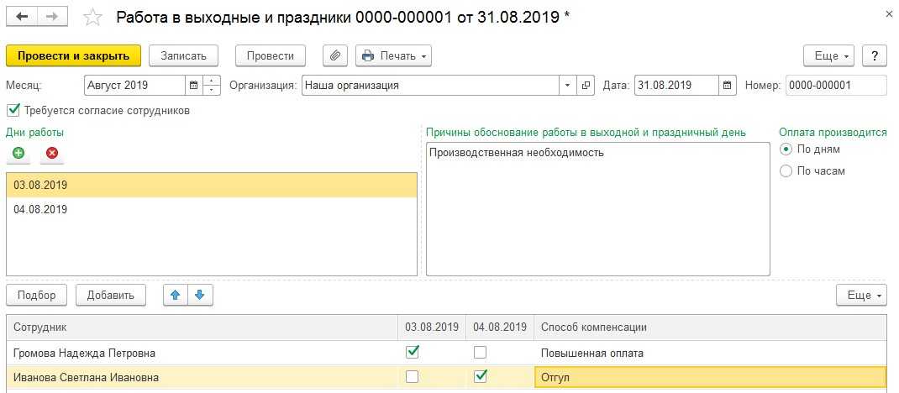Open the Организация form via open icon
The height and width of the screenshot is (393, 899).
(586, 86)
